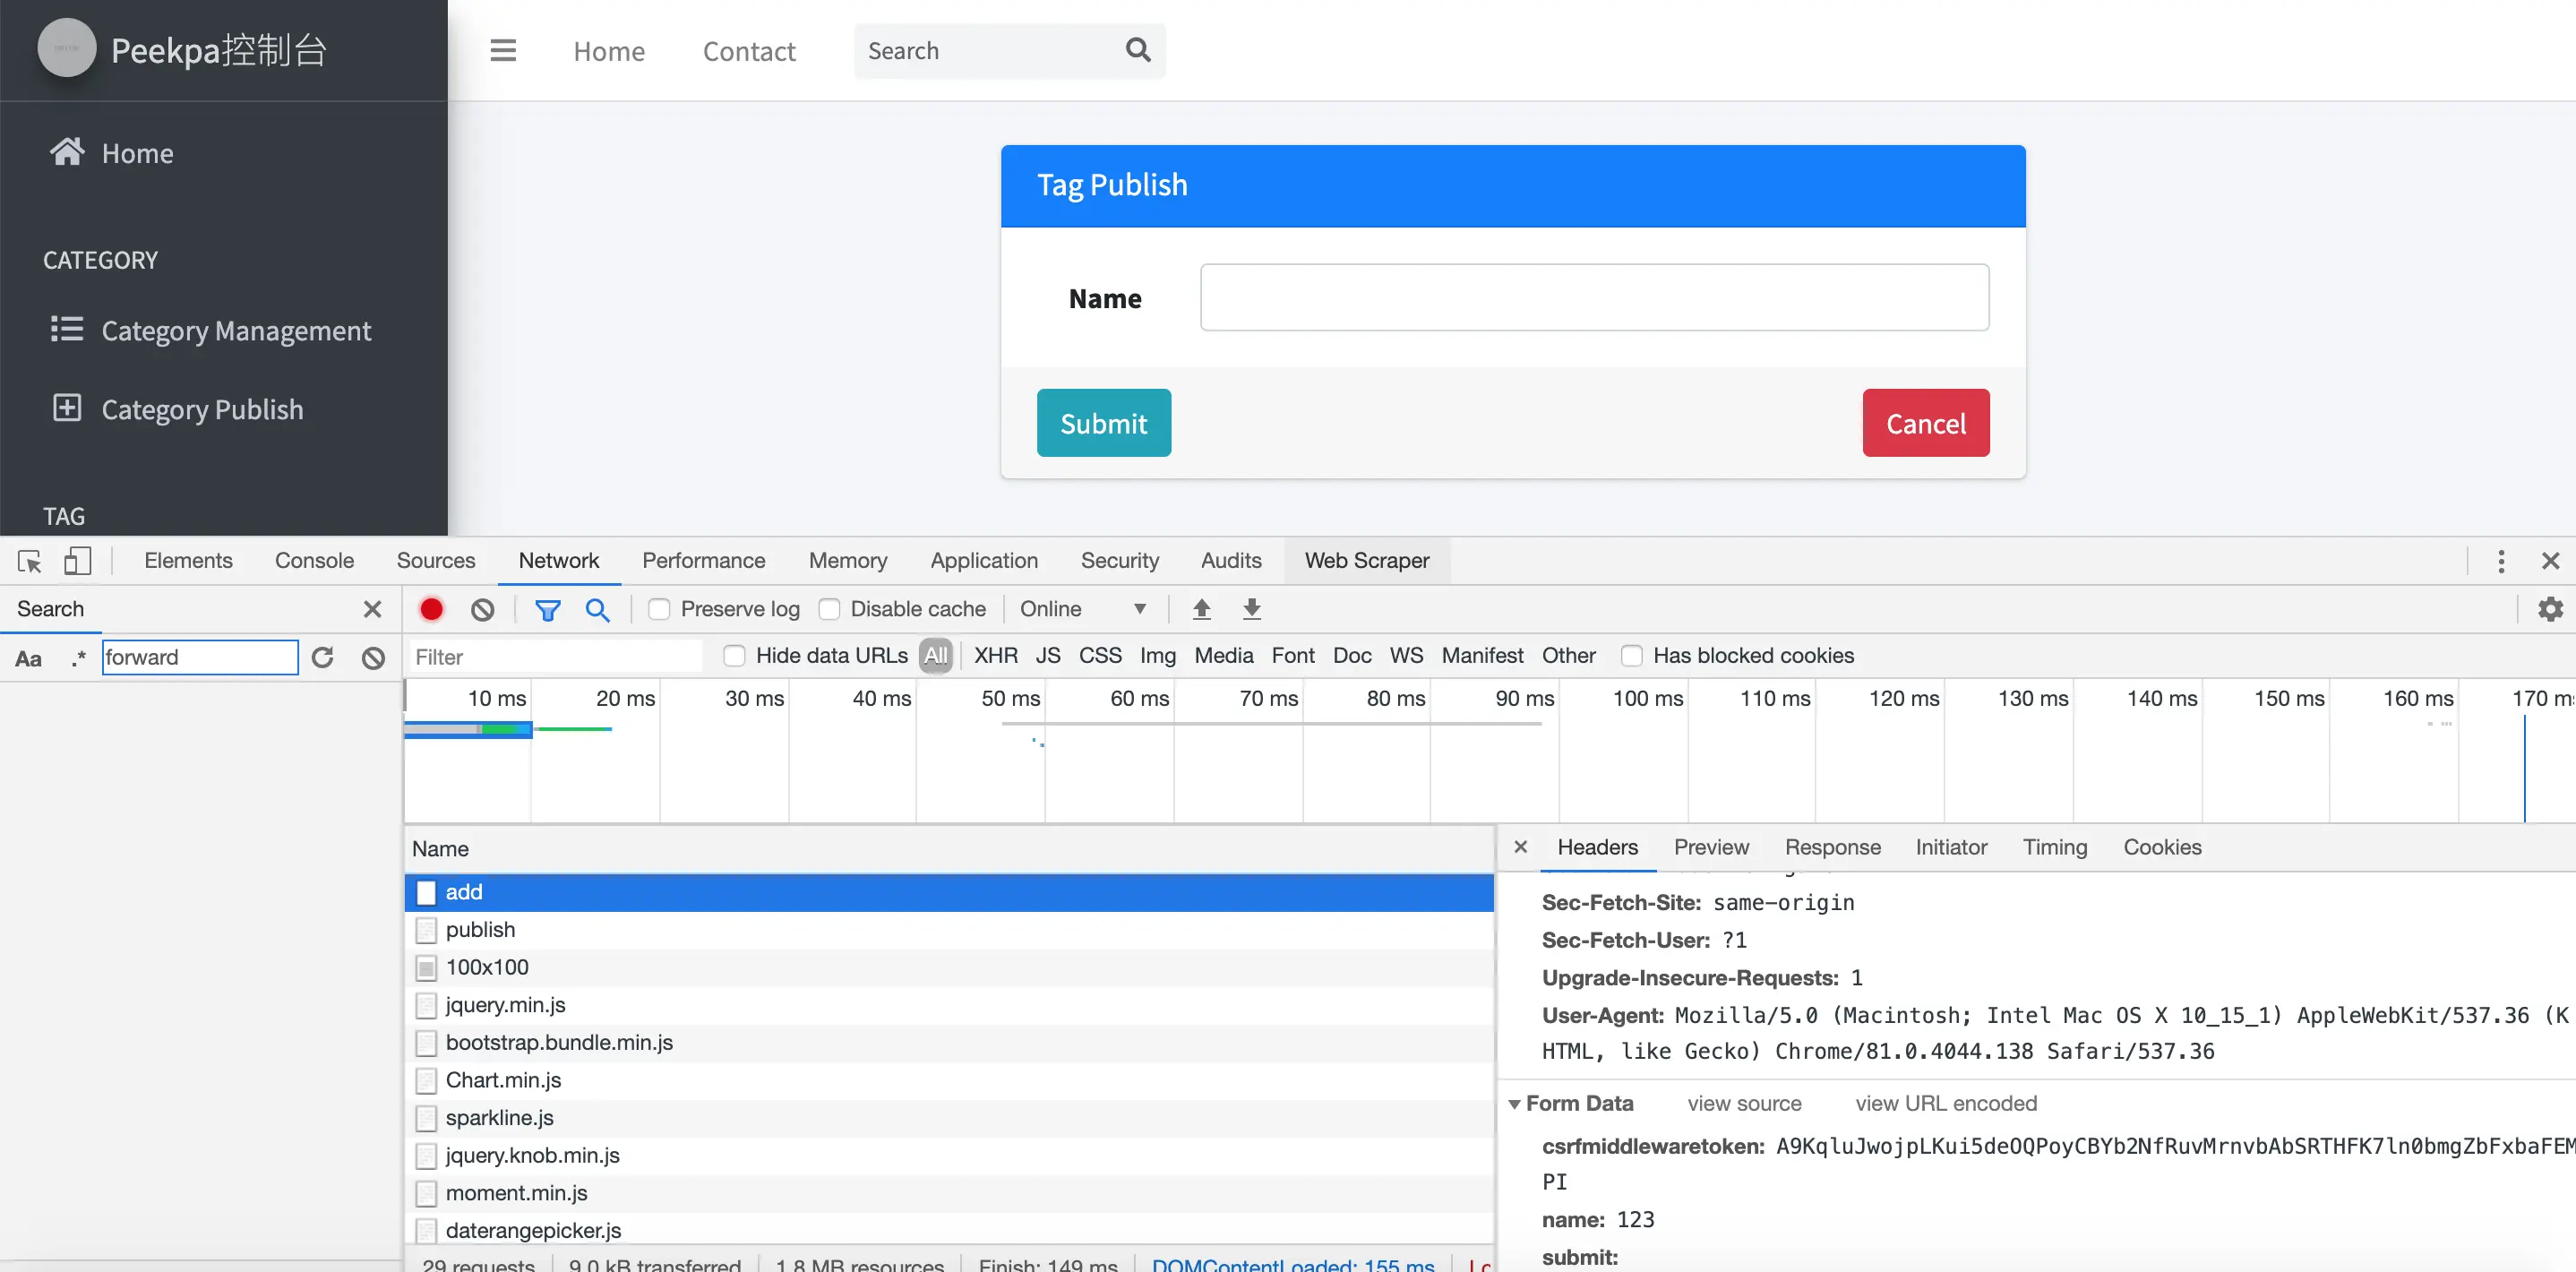Toggle the device toolbar icon

(x=77, y=561)
